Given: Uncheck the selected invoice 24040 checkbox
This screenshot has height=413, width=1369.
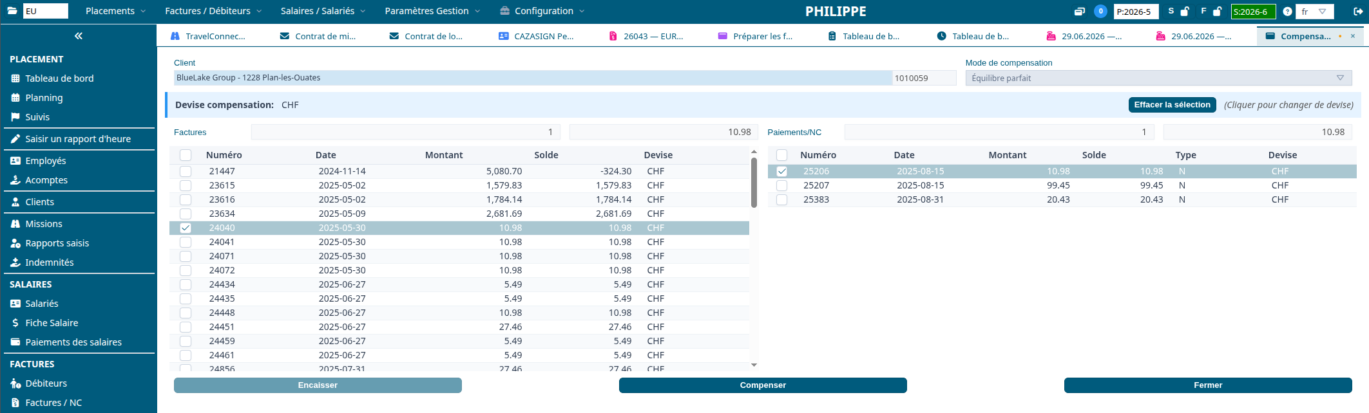Looking at the screenshot, I should (x=186, y=228).
